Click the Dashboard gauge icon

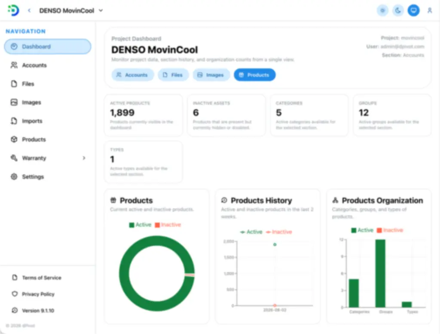pyautogui.click(x=14, y=46)
